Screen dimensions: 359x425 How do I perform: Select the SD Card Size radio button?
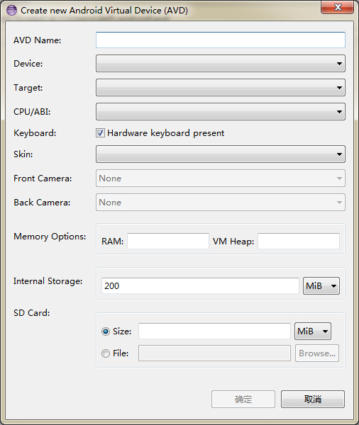pos(106,331)
